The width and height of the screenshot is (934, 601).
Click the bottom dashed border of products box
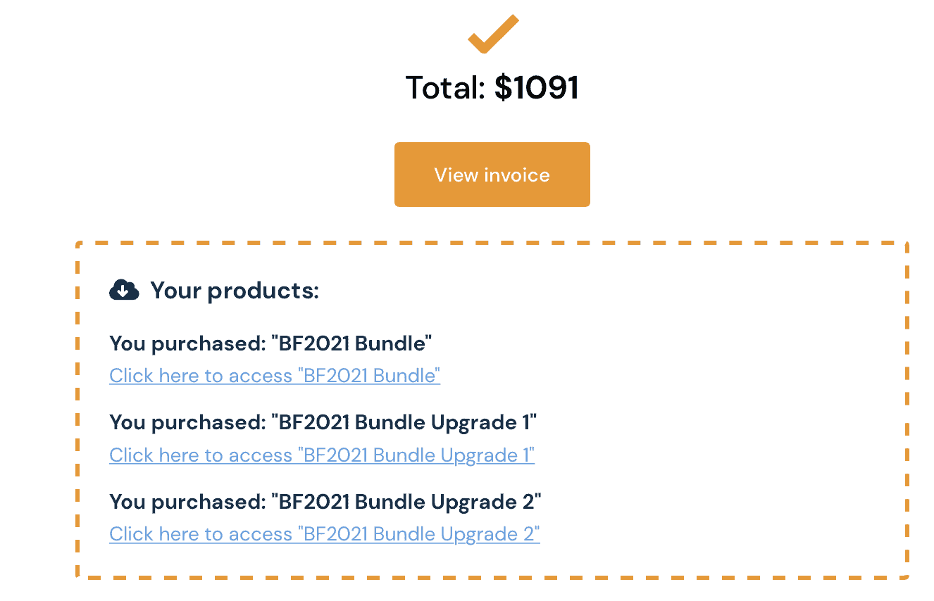tap(492, 578)
